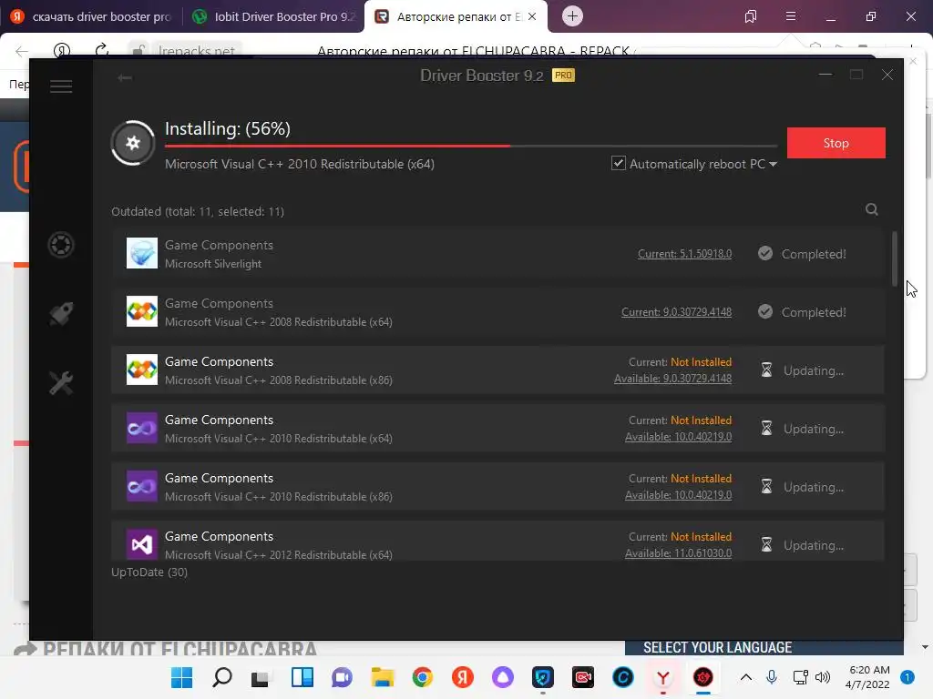Reload the page in the browser window

[102, 50]
